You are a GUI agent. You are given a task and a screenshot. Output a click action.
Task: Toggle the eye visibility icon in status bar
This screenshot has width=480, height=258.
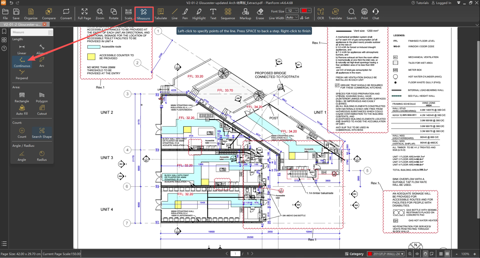(x=417, y=254)
